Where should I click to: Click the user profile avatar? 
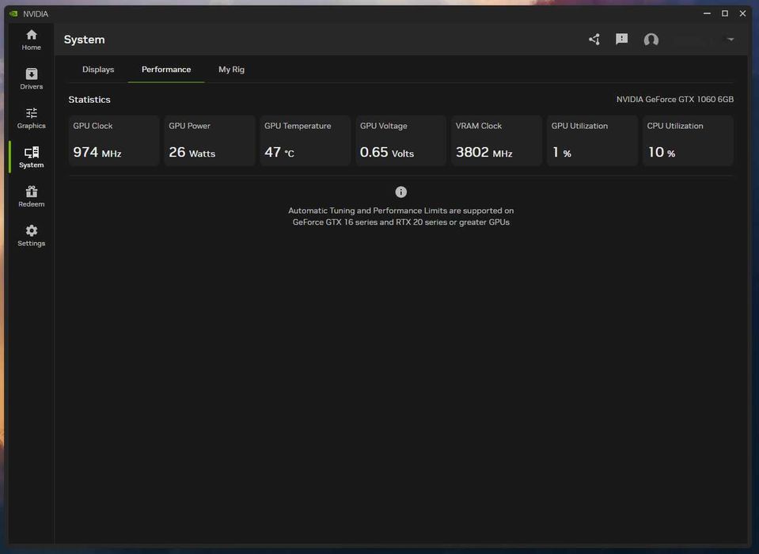pos(651,40)
